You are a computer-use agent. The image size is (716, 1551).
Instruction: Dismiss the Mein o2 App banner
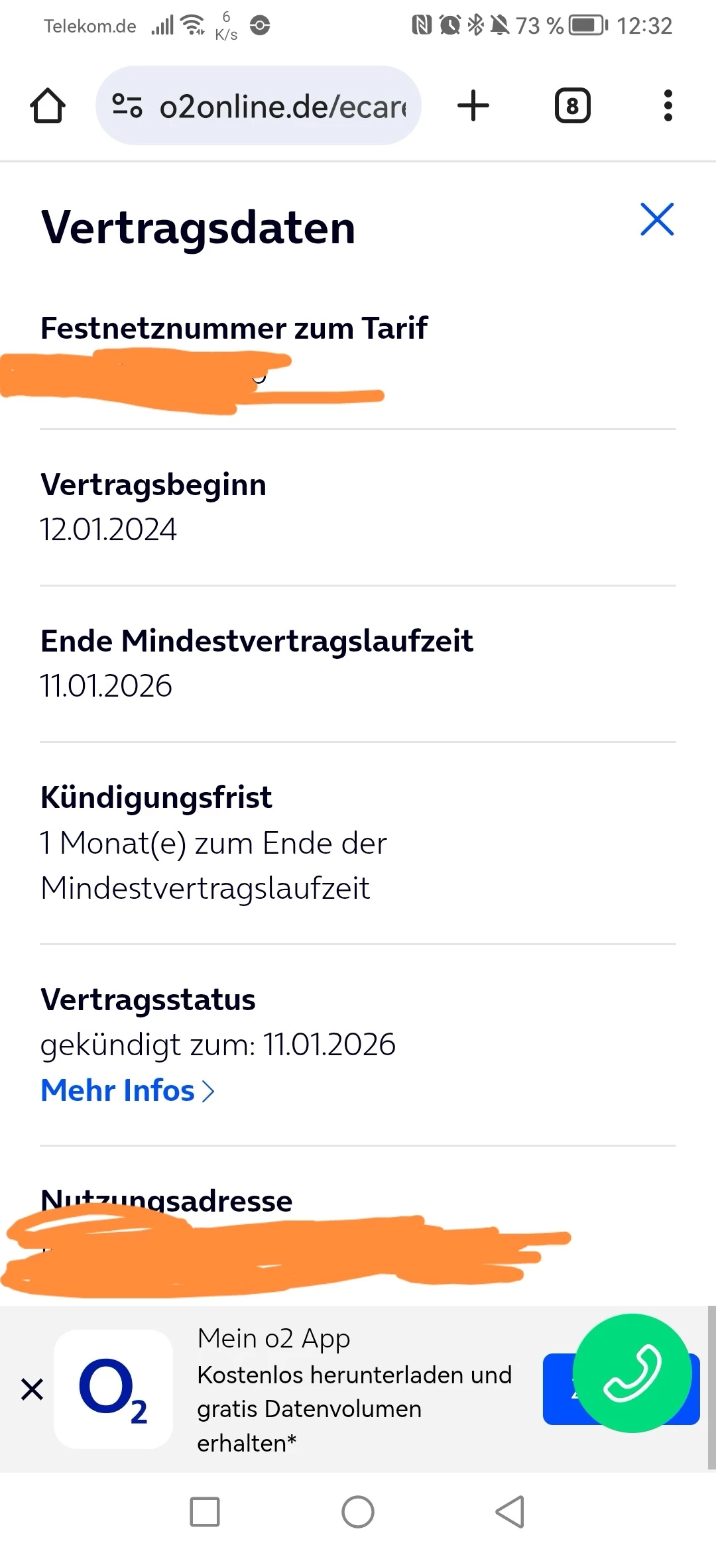(32, 1389)
